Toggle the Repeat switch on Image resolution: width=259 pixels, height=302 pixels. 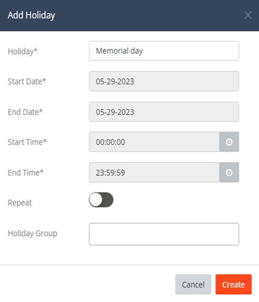point(101,199)
